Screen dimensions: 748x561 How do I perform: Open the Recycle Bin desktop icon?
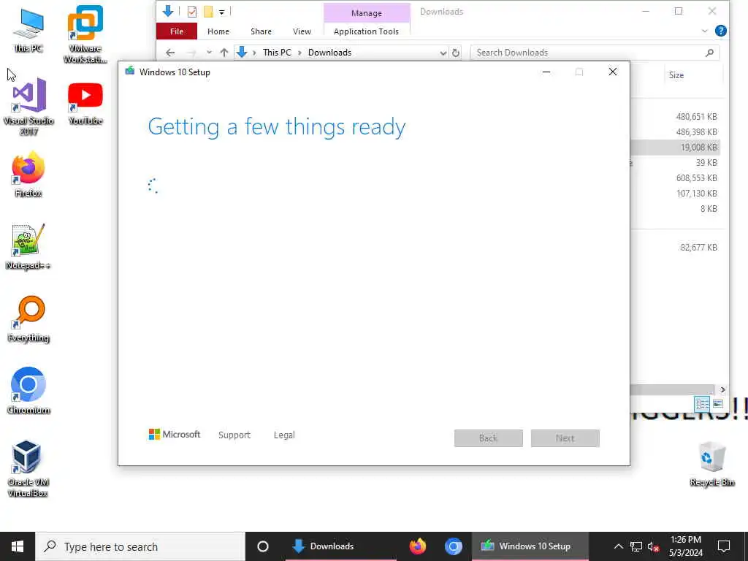(x=711, y=464)
